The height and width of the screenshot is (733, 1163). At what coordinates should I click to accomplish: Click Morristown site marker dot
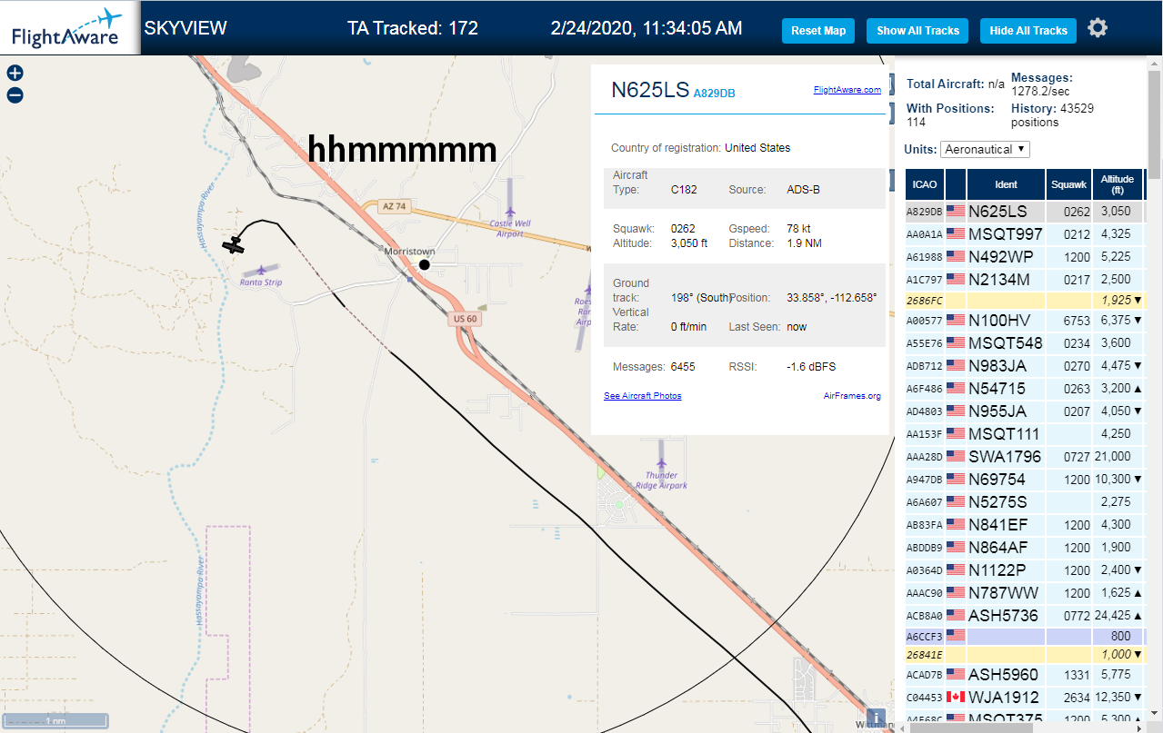[424, 264]
